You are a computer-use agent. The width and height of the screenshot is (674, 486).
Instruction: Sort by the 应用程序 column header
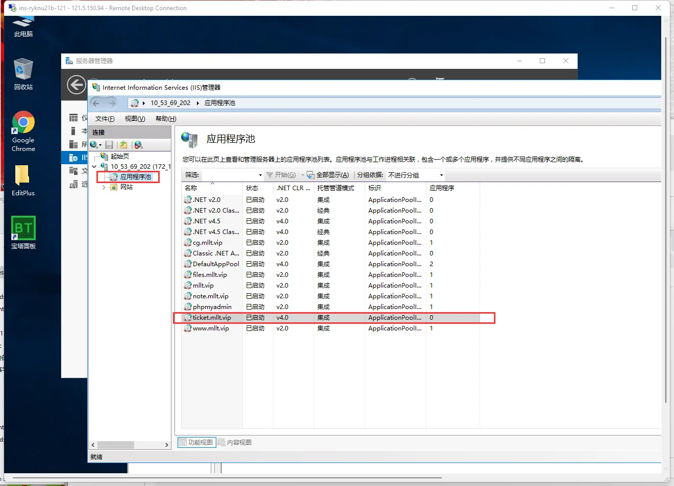tap(453, 188)
